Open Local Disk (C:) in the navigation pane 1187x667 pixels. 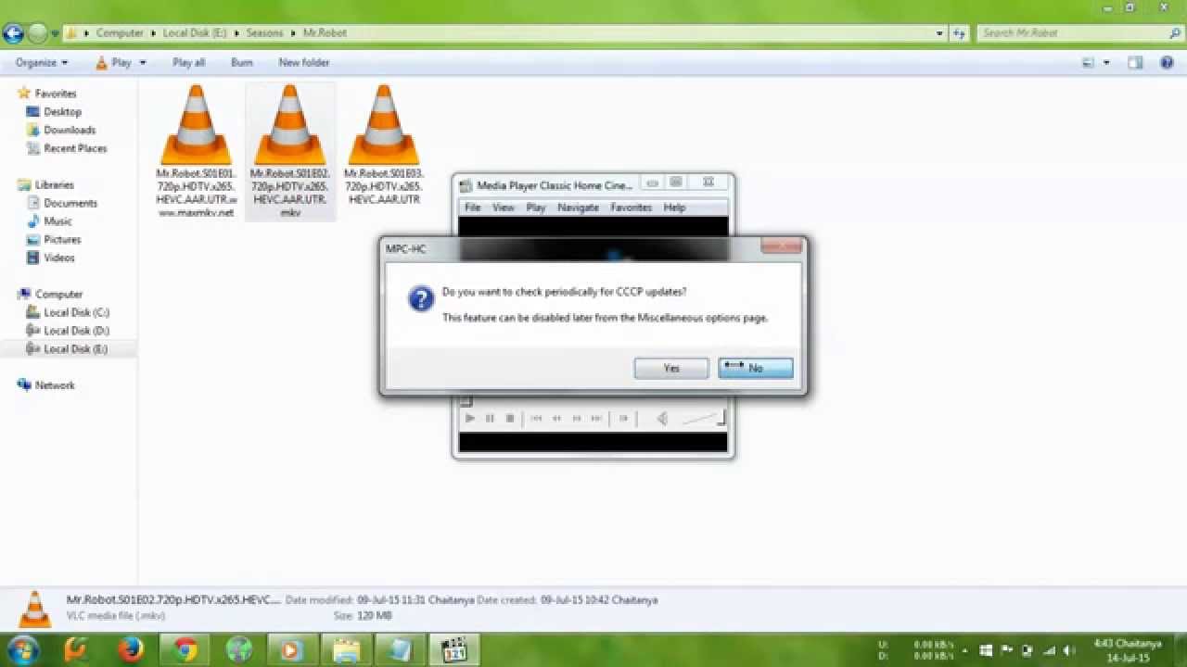[76, 313]
